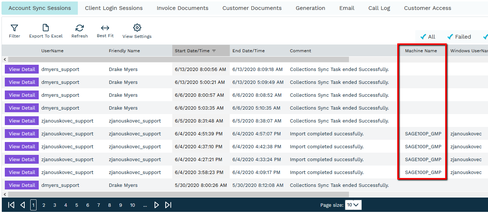Jump to the last page
488x213 pixels.
click(x=168, y=205)
